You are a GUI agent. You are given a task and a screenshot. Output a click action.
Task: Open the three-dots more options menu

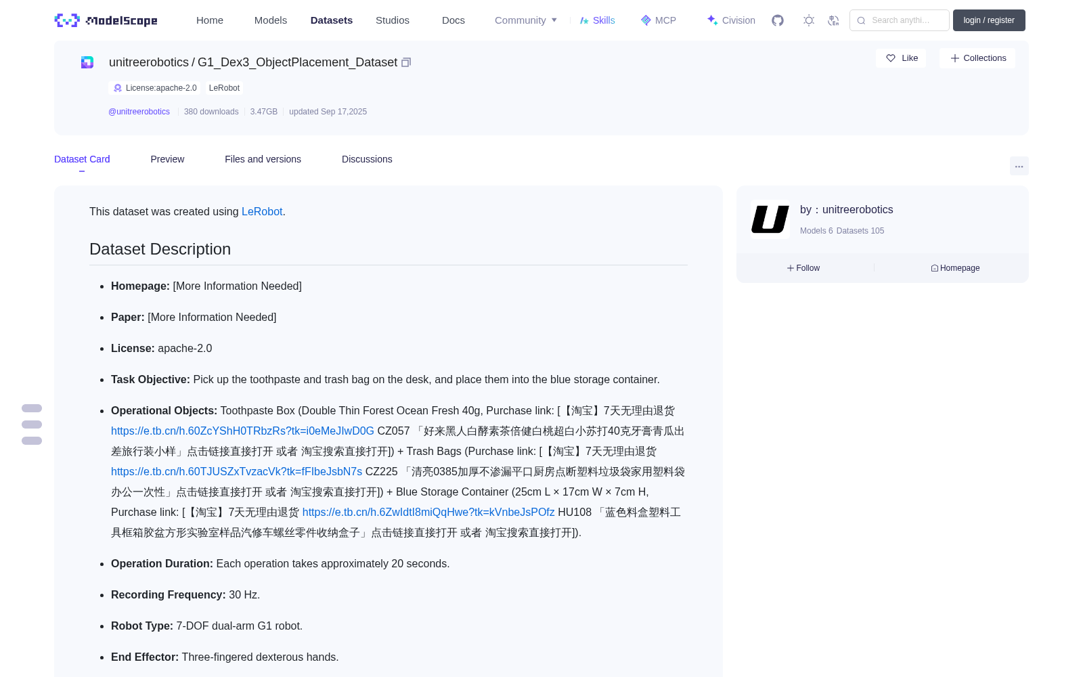click(1019, 166)
